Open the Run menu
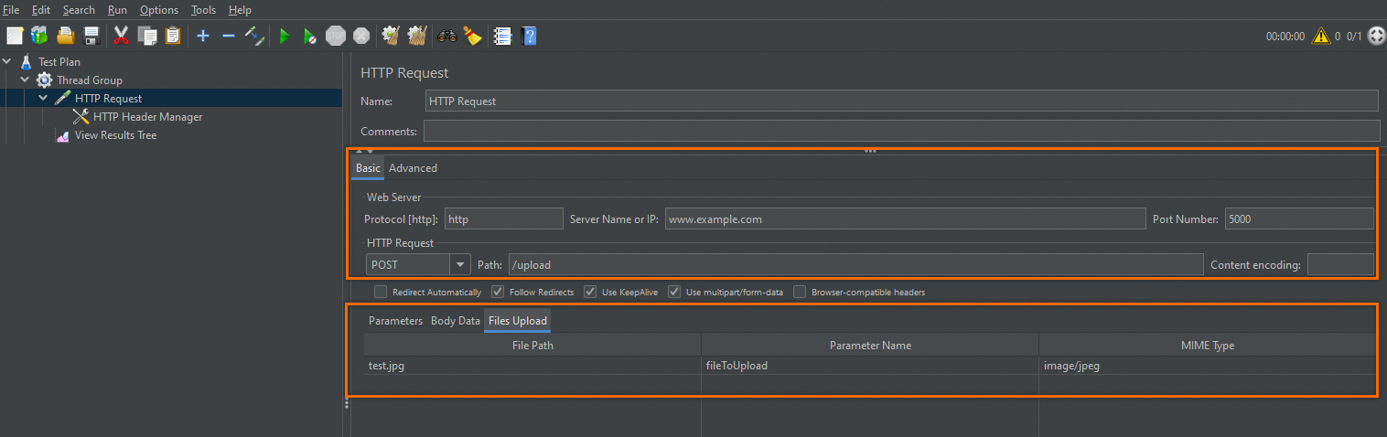The image size is (1387, 437). tap(117, 9)
